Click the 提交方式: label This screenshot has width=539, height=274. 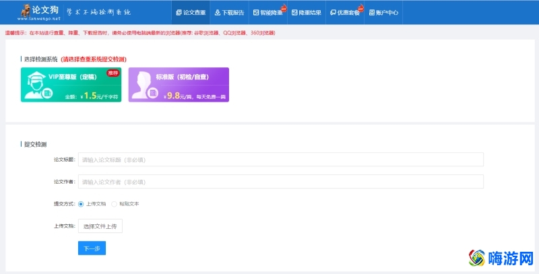pos(64,204)
